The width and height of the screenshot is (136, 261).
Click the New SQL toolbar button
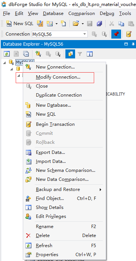[x=19, y=24]
